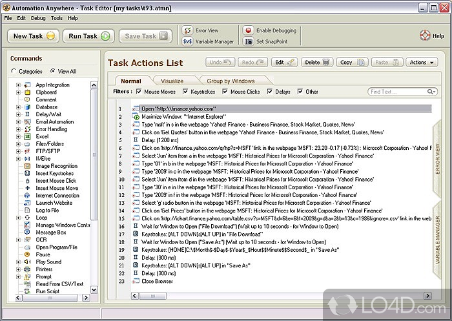Open the Variable Manager icon
The height and width of the screenshot is (321, 452).
pyautogui.click(x=187, y=41)
